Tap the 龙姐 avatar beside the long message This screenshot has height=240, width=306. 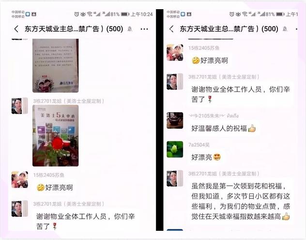pos(175,179)
